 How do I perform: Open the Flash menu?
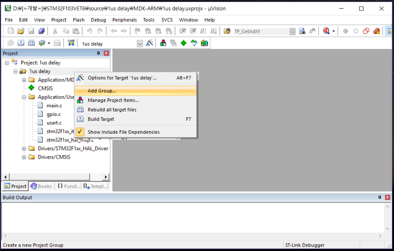coord(79,20)
